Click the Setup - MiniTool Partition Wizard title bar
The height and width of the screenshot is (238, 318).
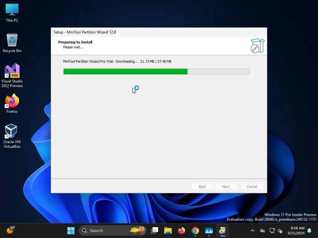pyautogui.click(x=159, y=32)
